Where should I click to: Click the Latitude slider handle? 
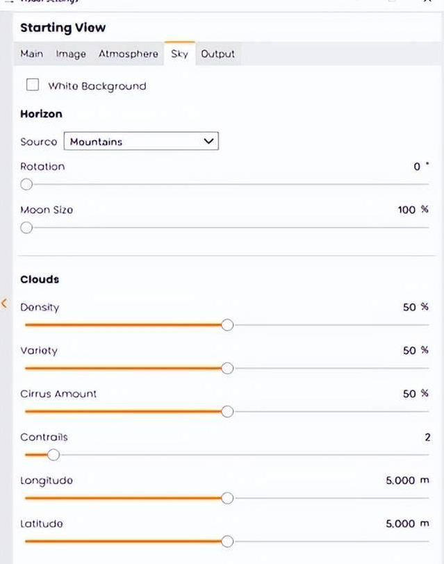[x=227, y=541]
